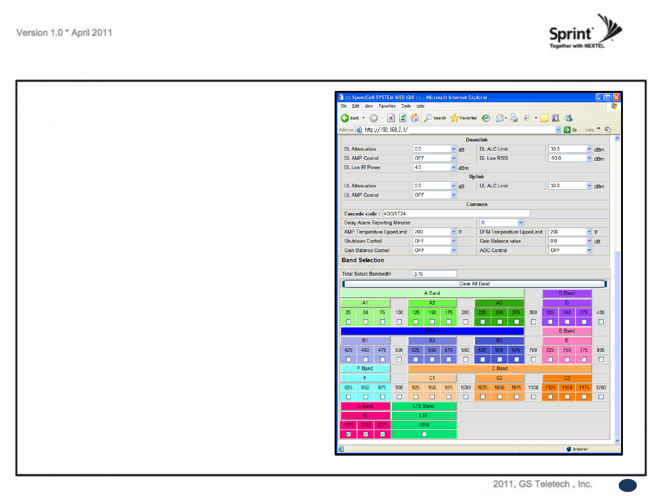The image size is (661, 496).
Task: Open the UL Attenuation dropdown
Action: [x=454, y=186]
